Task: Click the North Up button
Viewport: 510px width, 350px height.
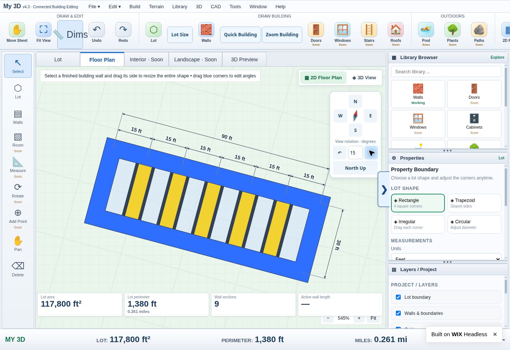Action: 355,168
